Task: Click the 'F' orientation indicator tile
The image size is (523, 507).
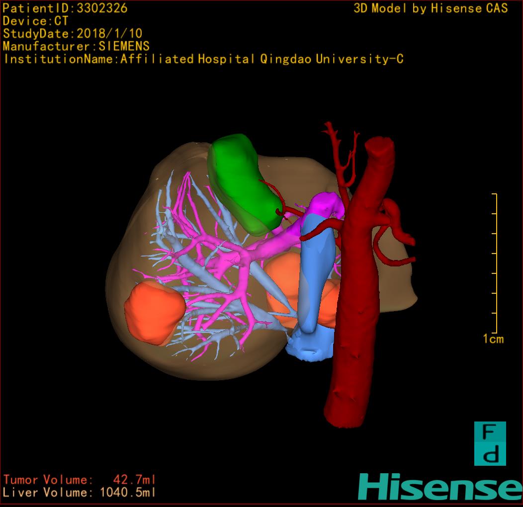Action: (490, 432)
